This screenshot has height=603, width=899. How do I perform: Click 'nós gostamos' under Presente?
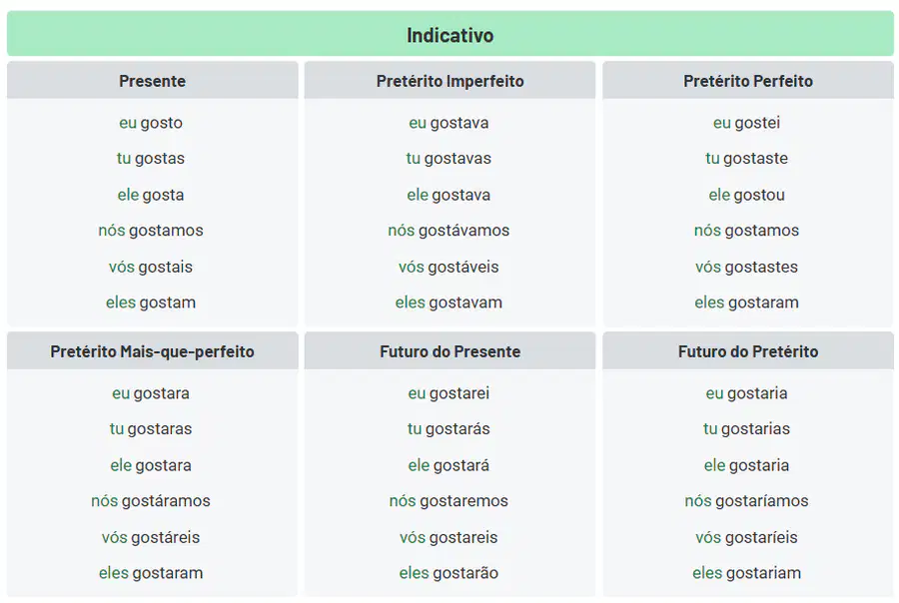coord(151,231)
